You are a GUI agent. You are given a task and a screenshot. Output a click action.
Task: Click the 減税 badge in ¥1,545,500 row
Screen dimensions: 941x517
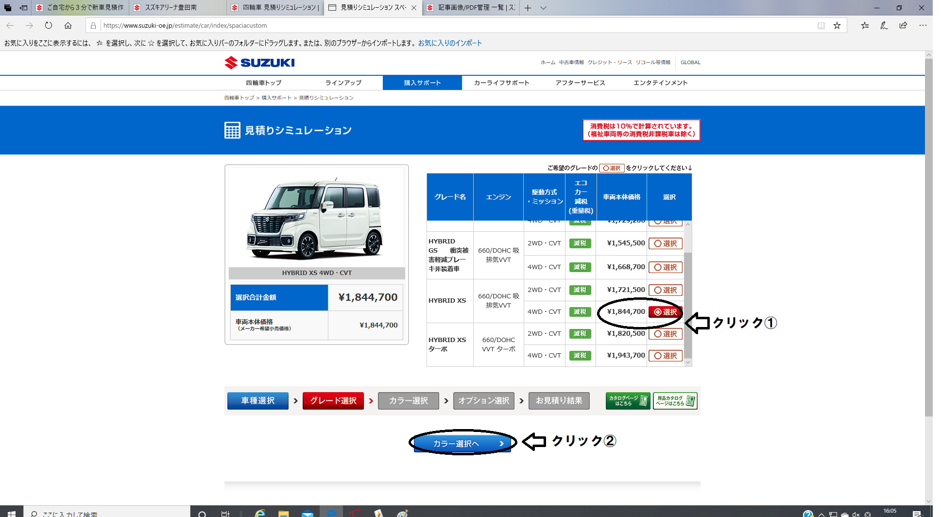[x=580, y=243]
